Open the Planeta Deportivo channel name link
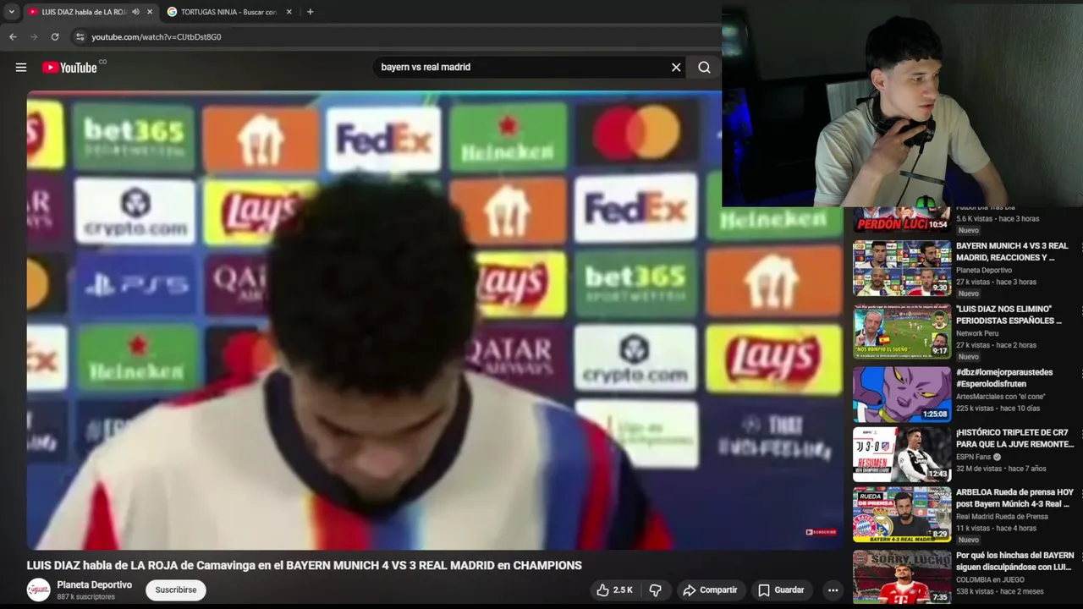Screen dimensions: 1083x609 [94, 585]
